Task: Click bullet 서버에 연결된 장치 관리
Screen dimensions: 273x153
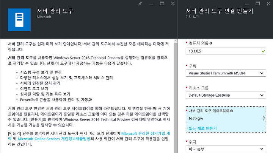Action: coord(40,83)
